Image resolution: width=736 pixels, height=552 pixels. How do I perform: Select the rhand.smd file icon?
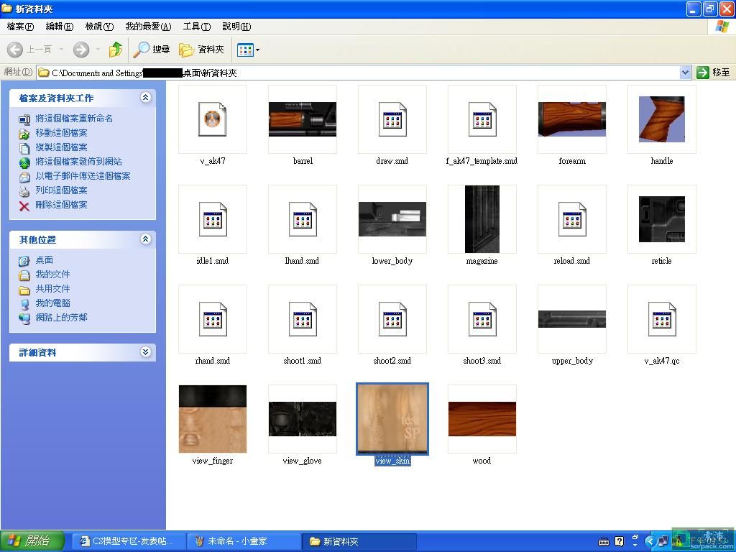(x=213, y=319)
